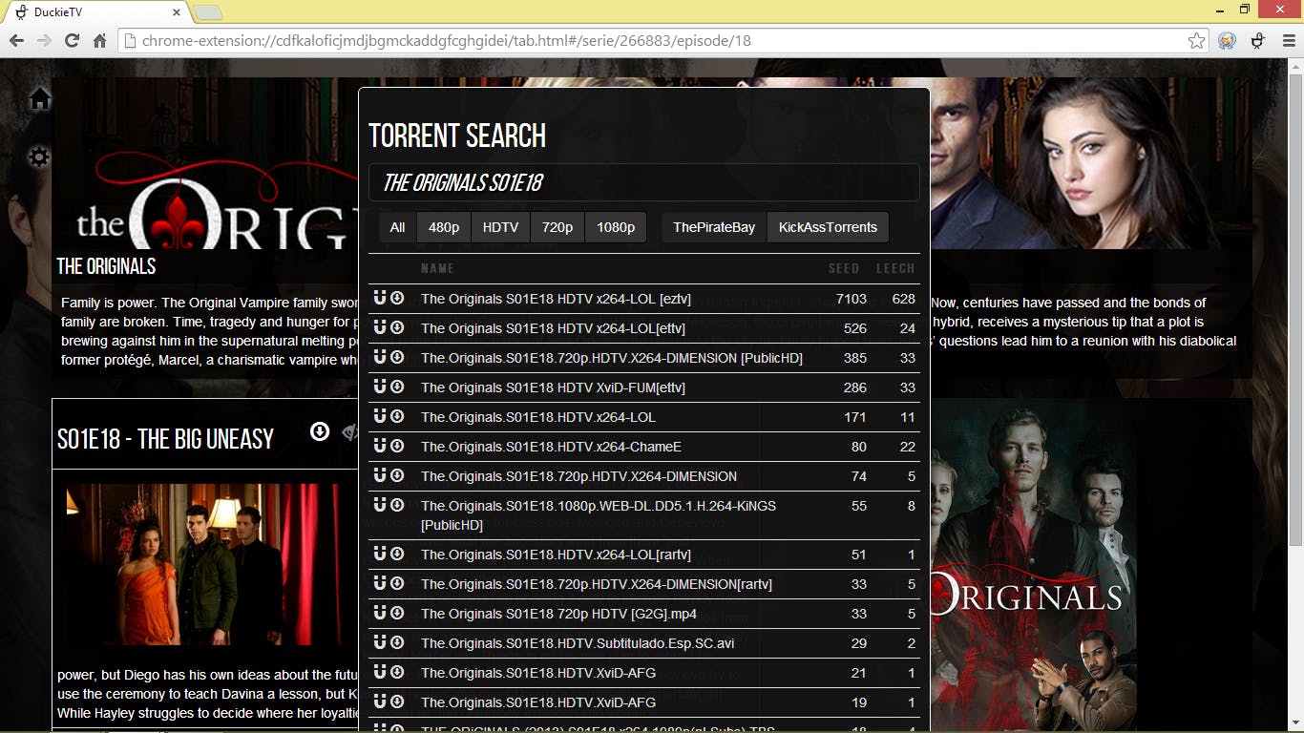Click the episode still thumbnail for The Big Uneasy
This screenshot has width=1304, height=733.
click(x=202, y=564)
